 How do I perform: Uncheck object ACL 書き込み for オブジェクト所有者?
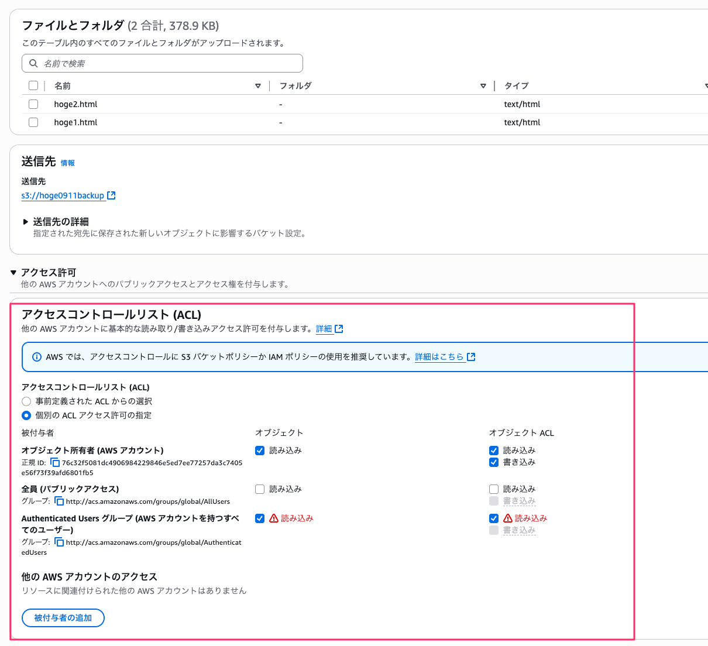coord(494,462)
